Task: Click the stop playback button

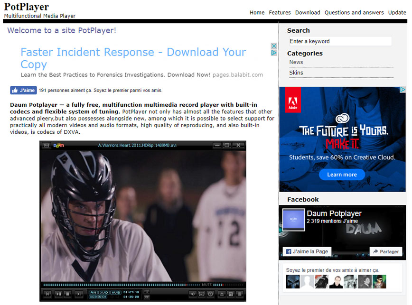Action: coord(68,294)
